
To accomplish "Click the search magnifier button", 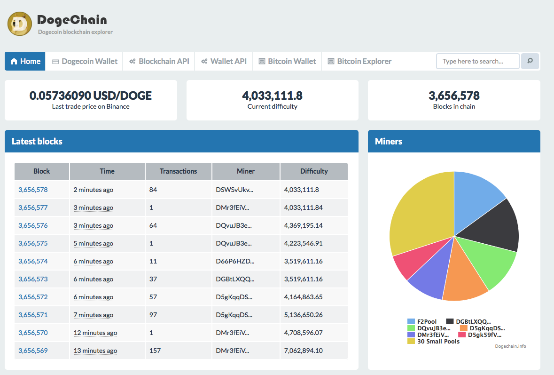I will point(530,61).
